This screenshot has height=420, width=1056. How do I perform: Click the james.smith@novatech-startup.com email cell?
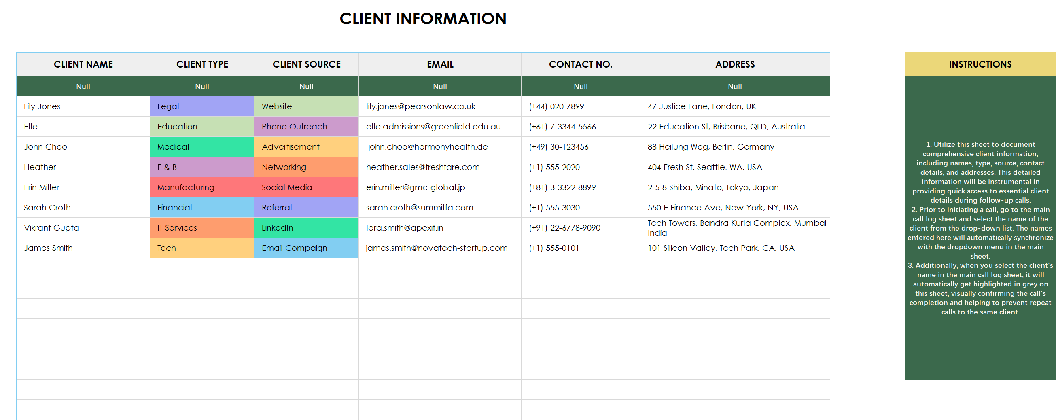pos(440,248)
